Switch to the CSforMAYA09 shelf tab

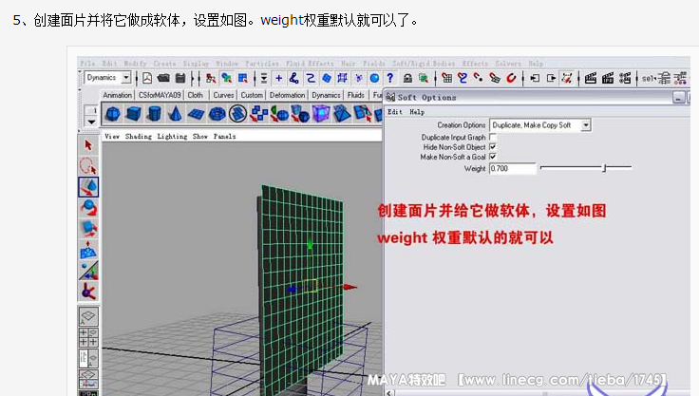[x=160, y=95]
